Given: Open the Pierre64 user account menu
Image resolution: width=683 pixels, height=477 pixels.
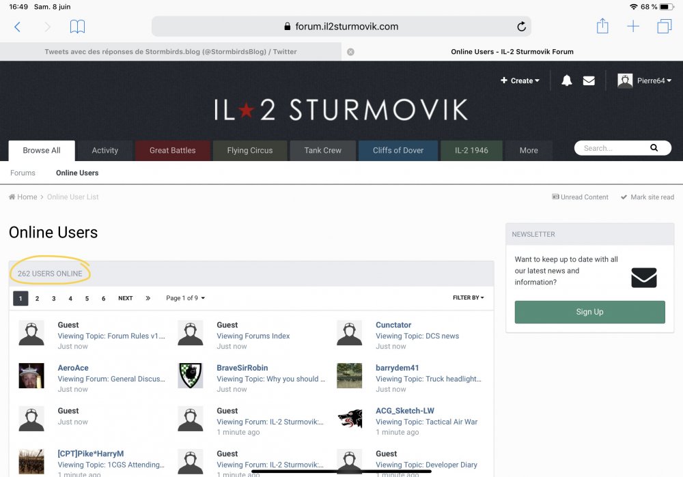Looking at the screenshot, I should pyautogui.click(x=645, y=81).
